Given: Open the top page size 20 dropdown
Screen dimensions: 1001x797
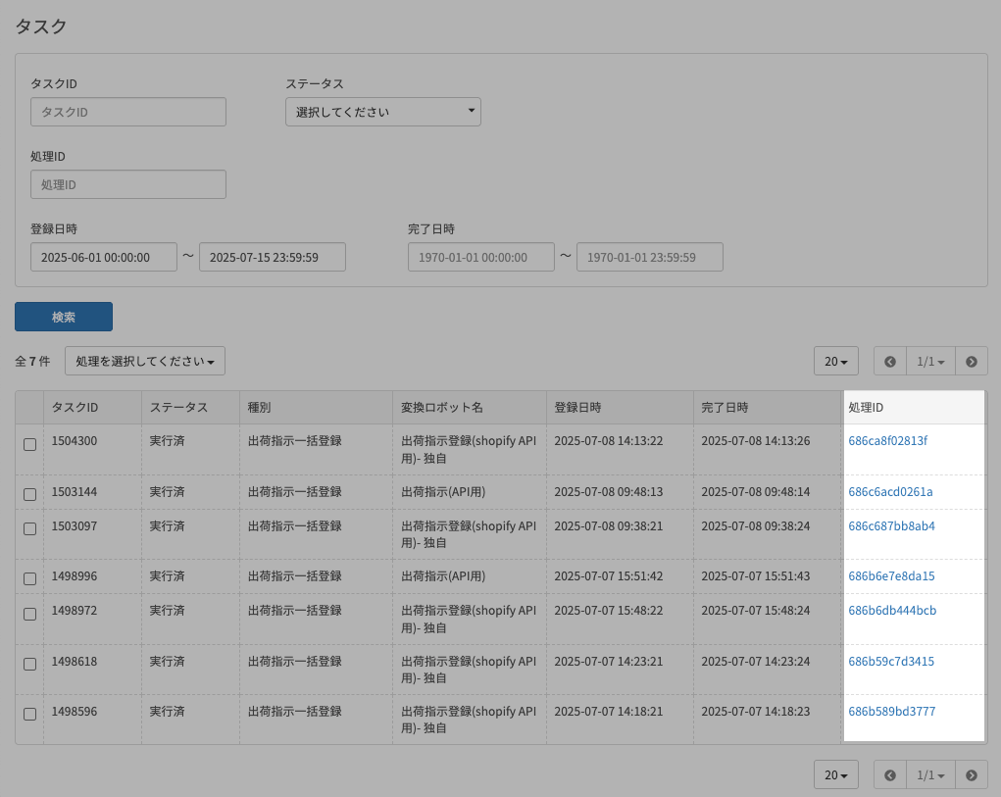Looking at the screenshot, I should coord(835,361).
